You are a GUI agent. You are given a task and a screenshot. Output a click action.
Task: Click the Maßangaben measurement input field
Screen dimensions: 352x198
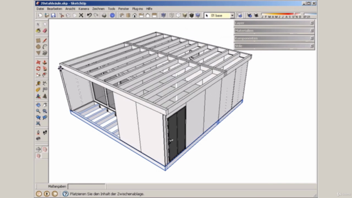pyautogui.click(x=87, y=186)
